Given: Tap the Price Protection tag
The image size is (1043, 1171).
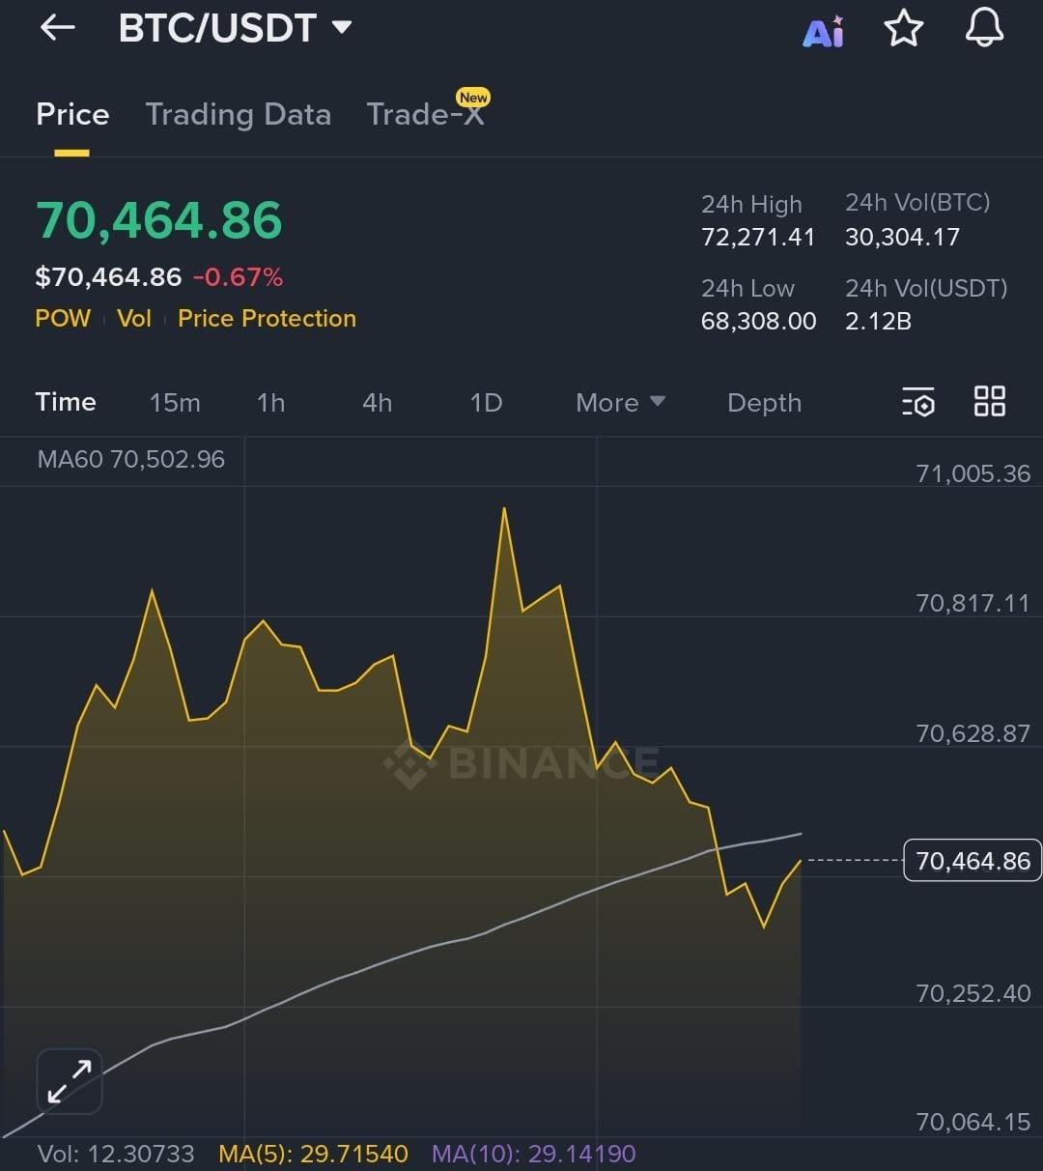Looking at the screenshot, I should [x=267, y=319].
